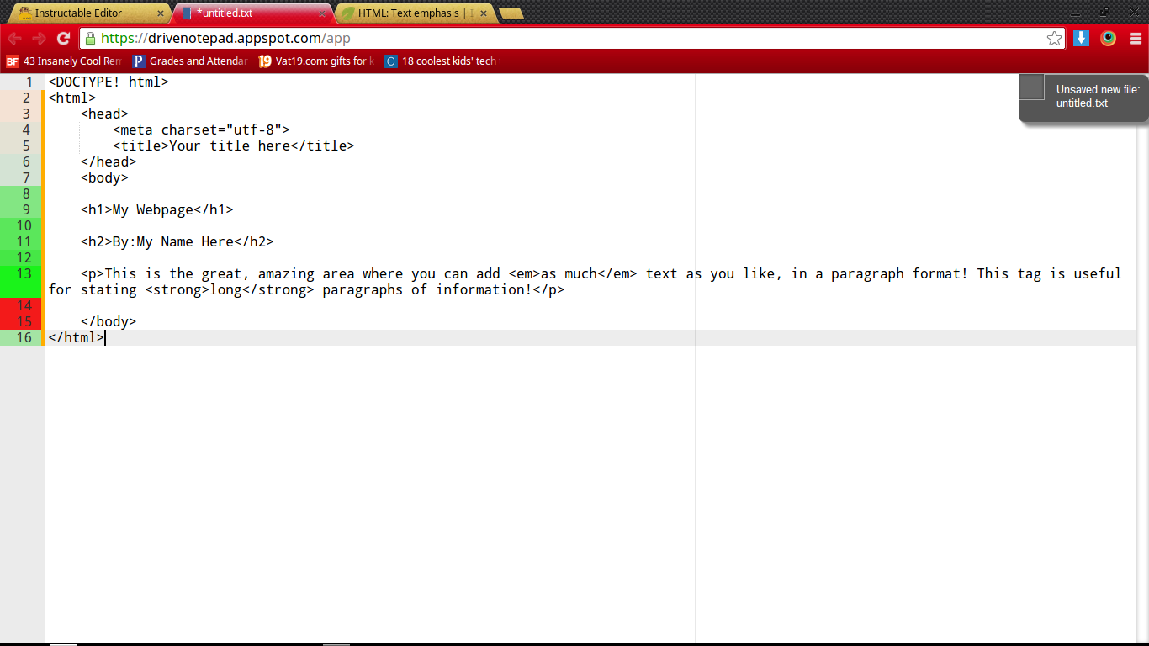1149x646 pixels.
Task: Click the round colorful extension icon
Action: click(1109, 39)
